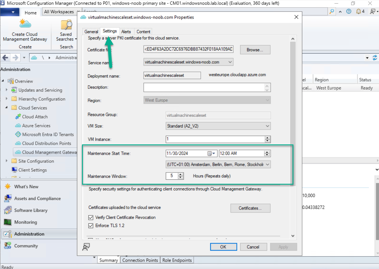Open What's New workspace
This screenshot has width=379, height=269.
click(x=26, y=187)
